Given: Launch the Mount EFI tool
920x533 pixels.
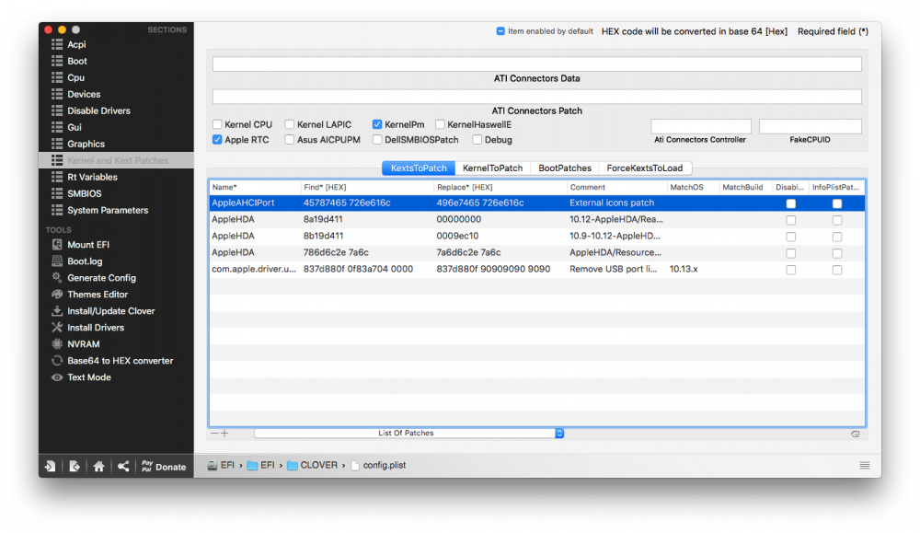Looking at the screenshot, I should [x=88, y=245].
